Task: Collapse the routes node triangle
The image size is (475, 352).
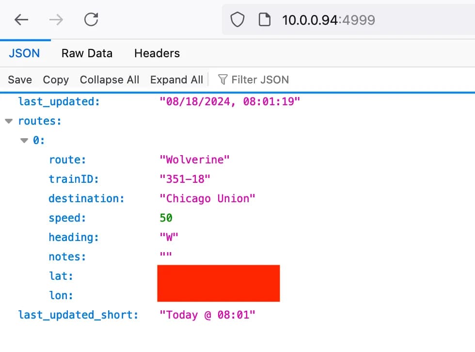Action: (9, 121)
